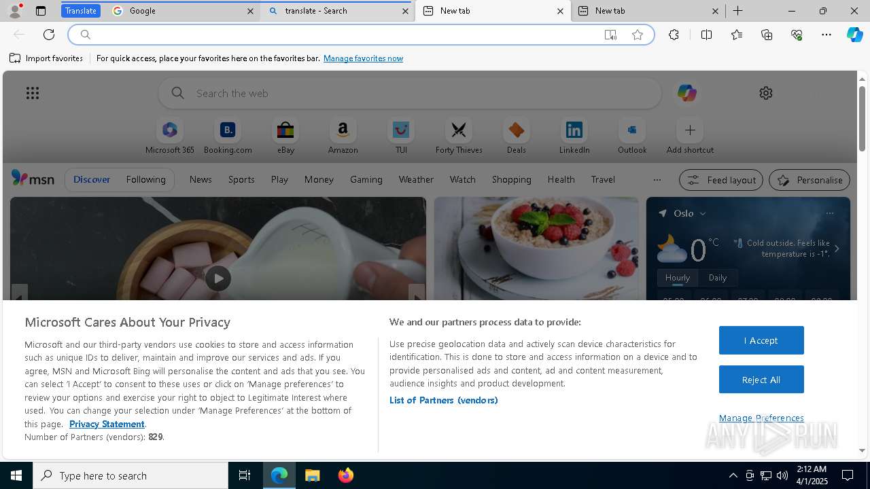Open the Collections icon
Viewport: 870px width, 489px height.
pyautogui.click(x=767, y=35)
